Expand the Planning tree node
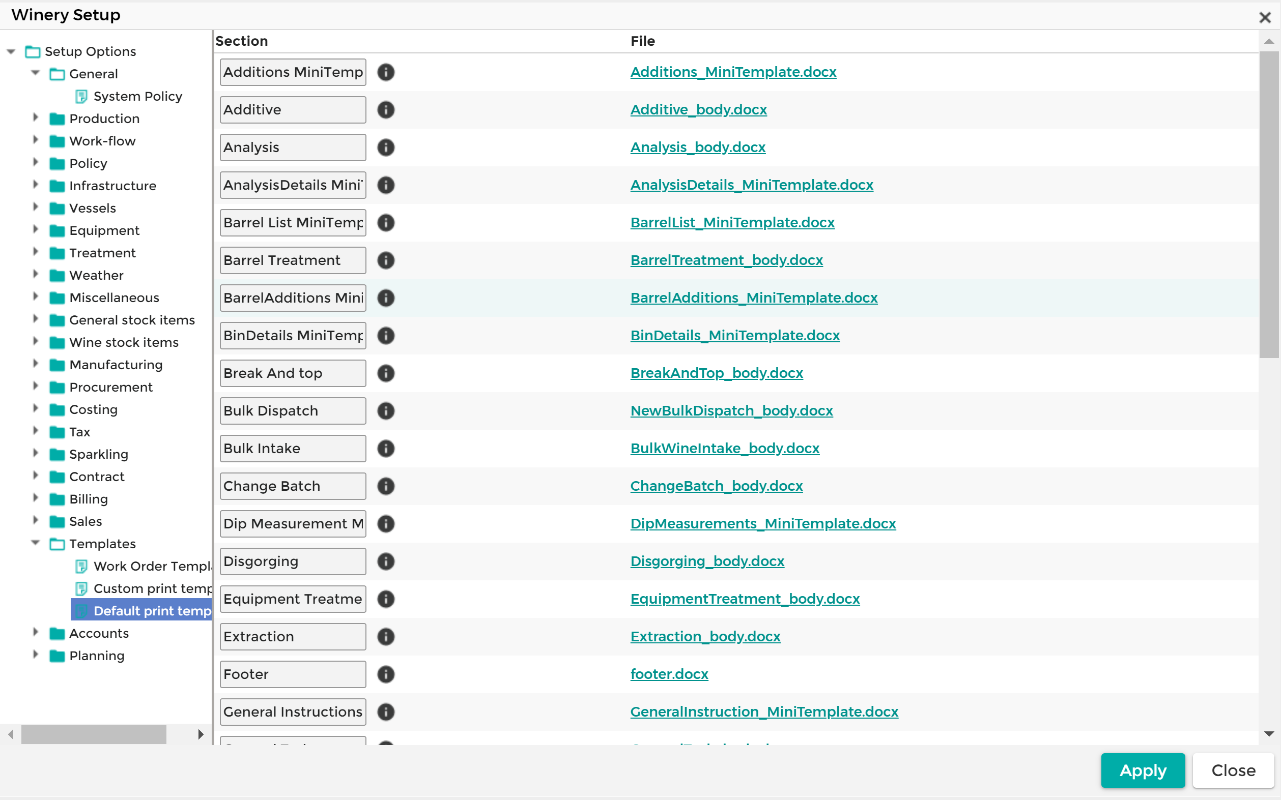This screenshot has width=1281, height=800. pos(36,655)
